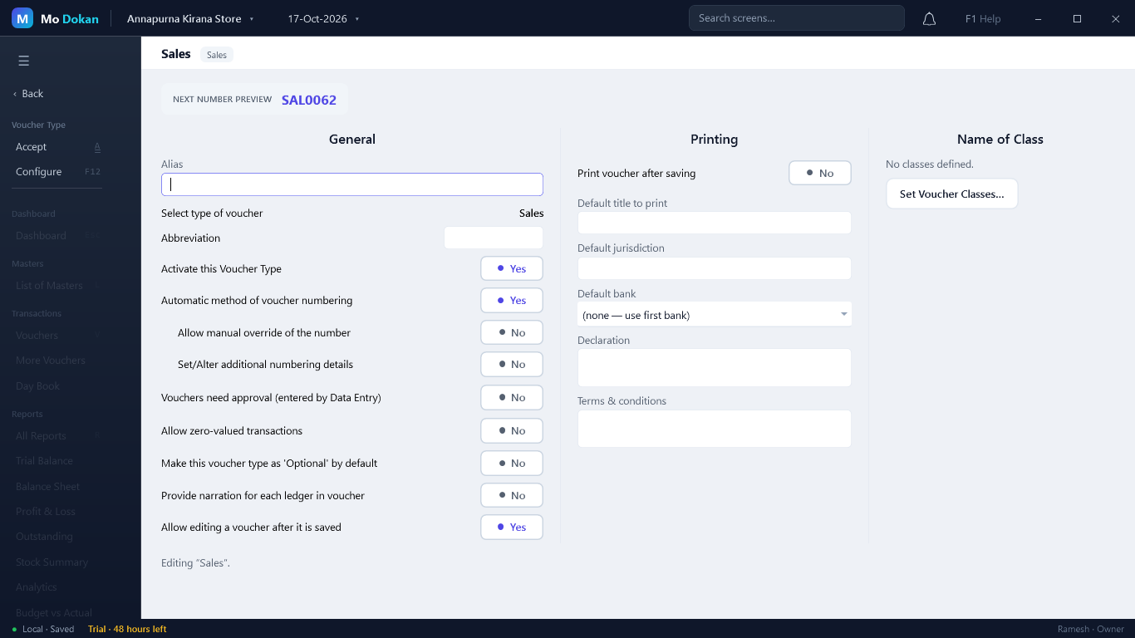Open F1 Help
Screen dimensions: 1135x638
(983, 18)
